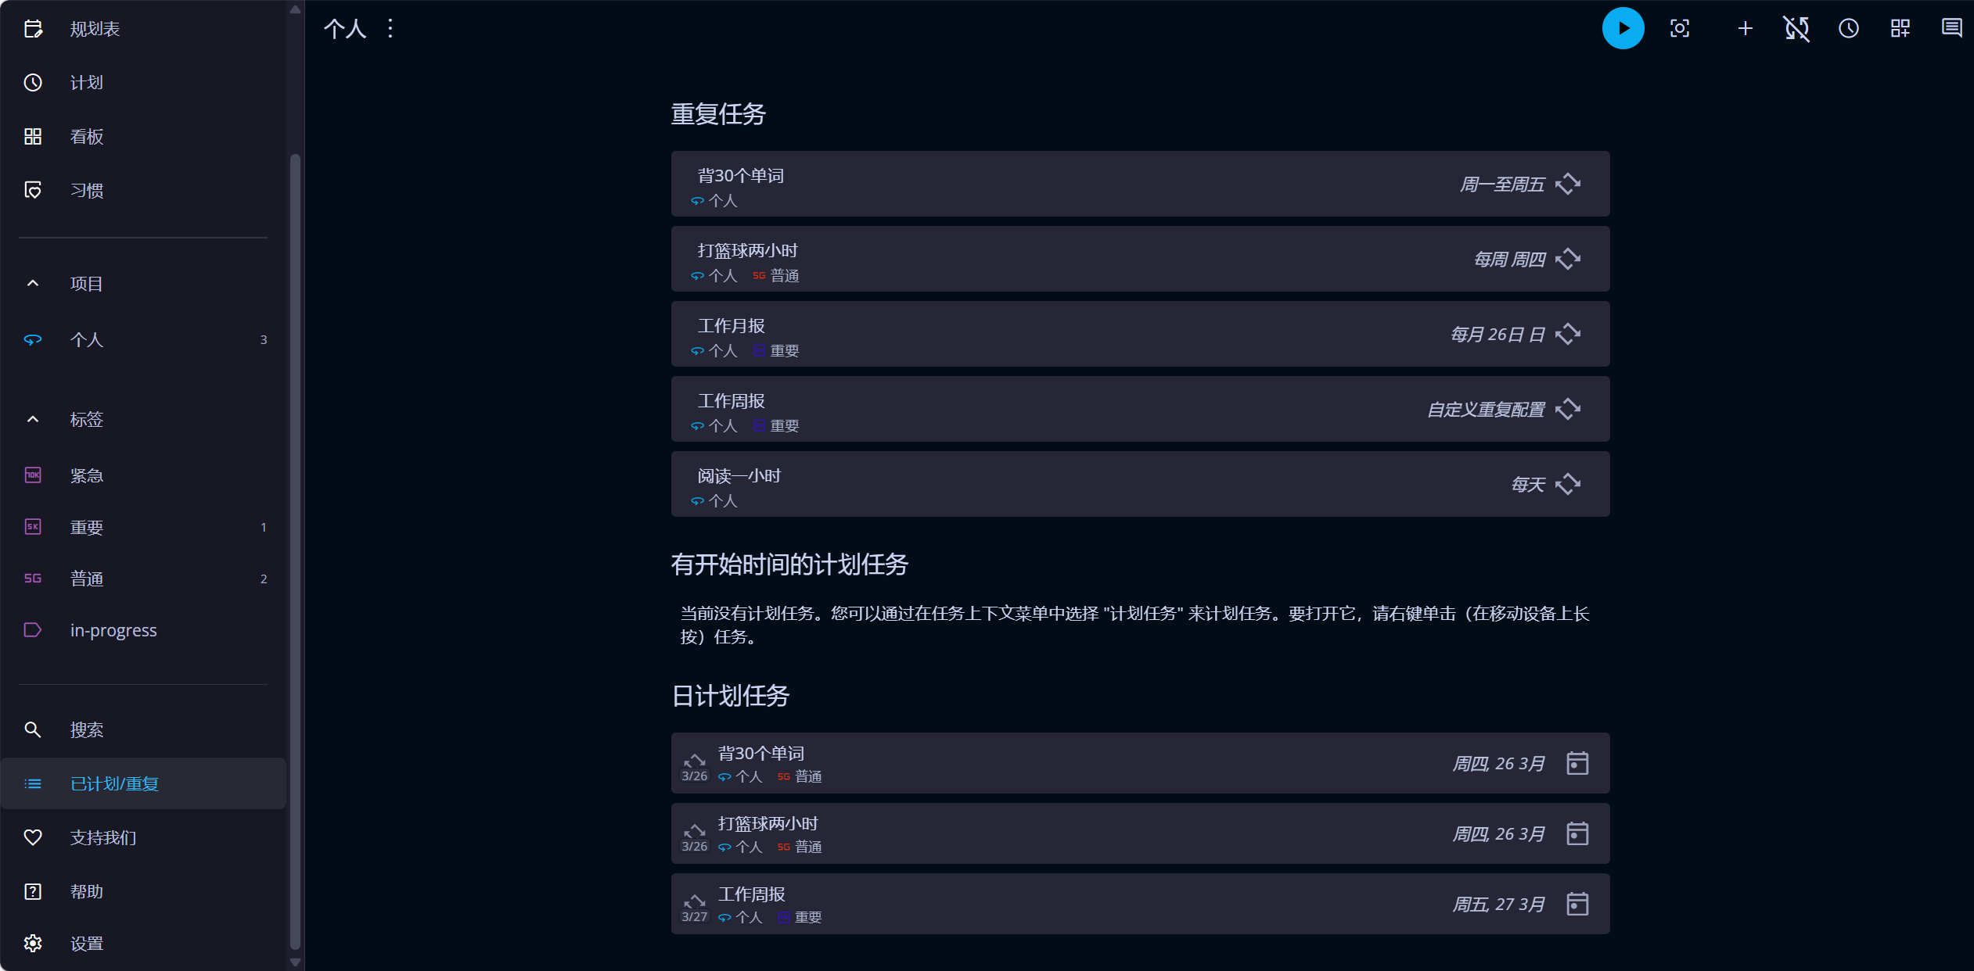This screenshot has height=971, width=1974.
Task: Toggle the sync disabled icon
Action: (1796, 29)
